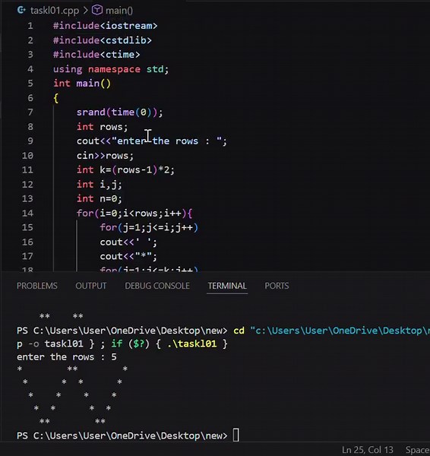
Task: Click the cube symbol icon beside main()
Action: tap(97, 10)
